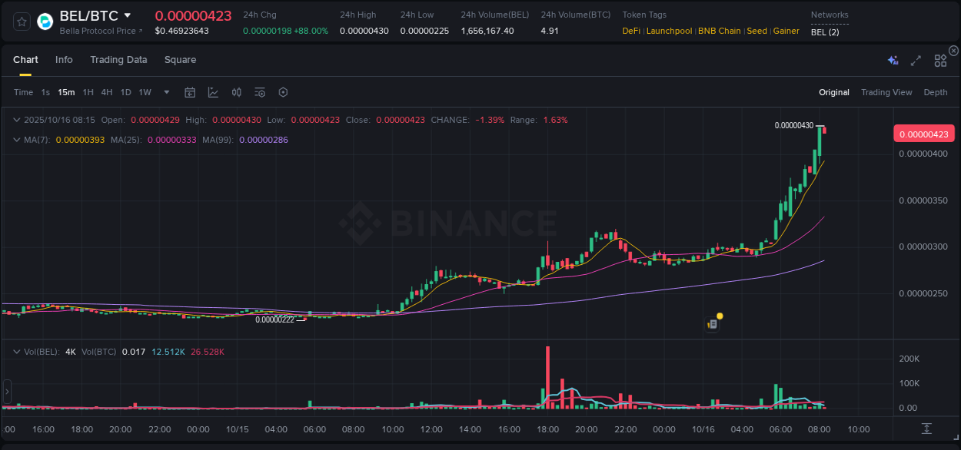
Task: Click the favorite star icon beside BEL/BTC
Action: pyautogui.click(x=21, y=22)
